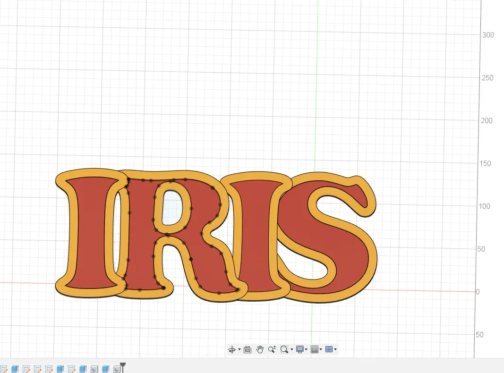
Task: Select the fourth Extrude feature in timeline
Action: (x=105, y=369)
